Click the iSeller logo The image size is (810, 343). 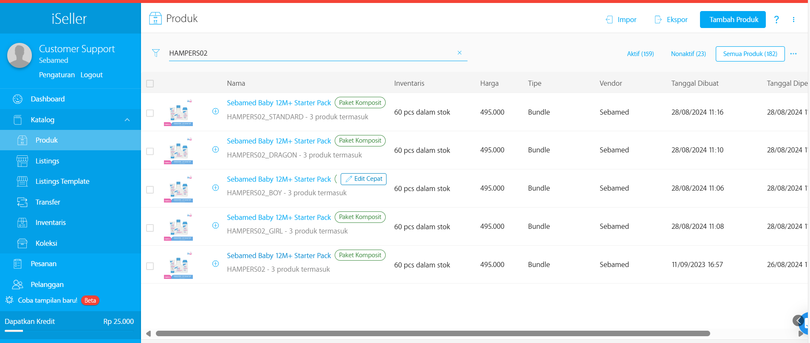69,18
